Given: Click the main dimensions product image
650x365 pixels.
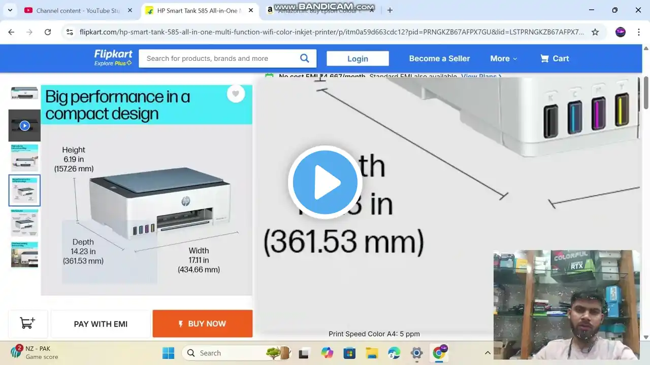Looking at the screenshot, I should 146,190.
